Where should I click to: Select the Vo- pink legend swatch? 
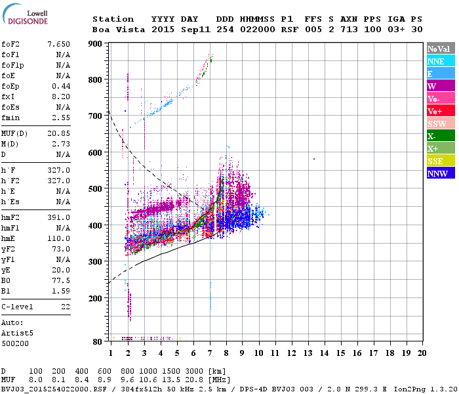(441, 98)
